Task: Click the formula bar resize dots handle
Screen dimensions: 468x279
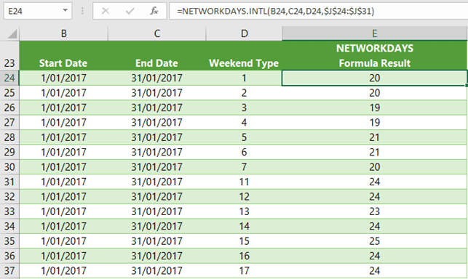Action: pyautogui.click(x=82, y=12)
